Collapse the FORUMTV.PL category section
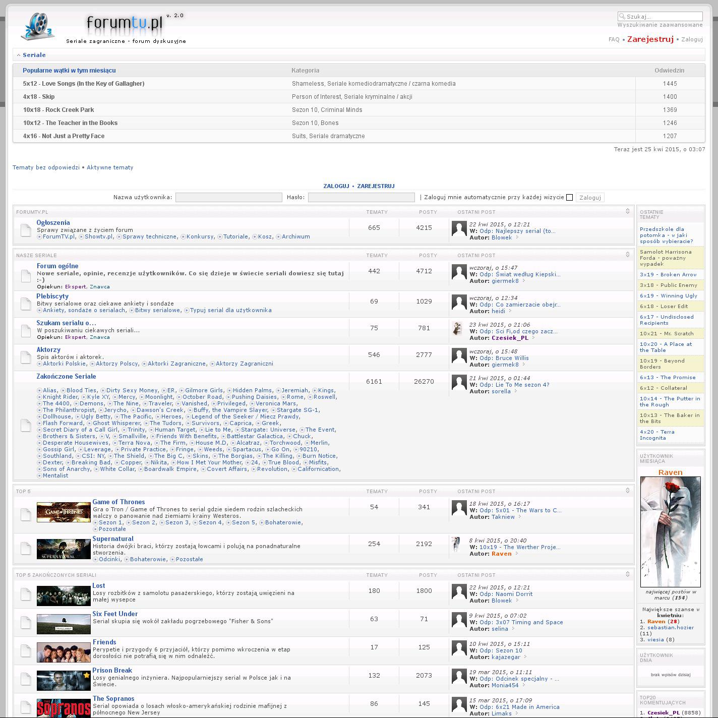 pyautogui.click(x=627, y=211)
